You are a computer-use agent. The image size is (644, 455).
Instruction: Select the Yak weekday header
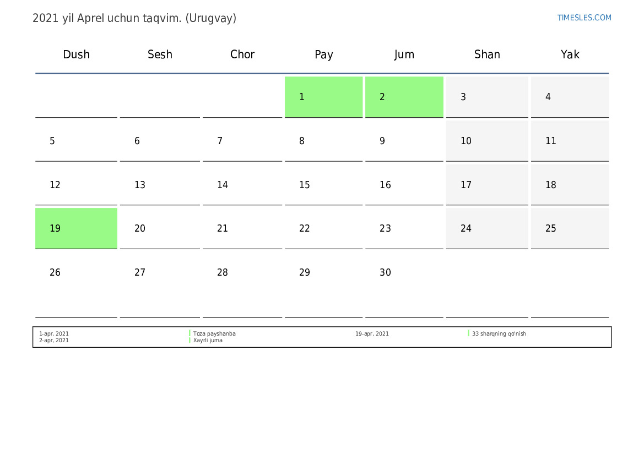570,54
